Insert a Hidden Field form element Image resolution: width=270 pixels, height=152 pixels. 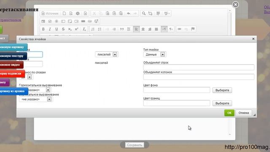pos(97,21)
